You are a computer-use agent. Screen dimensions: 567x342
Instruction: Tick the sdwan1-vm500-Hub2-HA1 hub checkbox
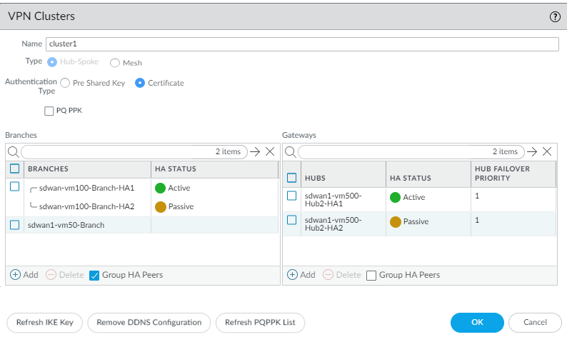pyautogui.click(x=291, y=196)
